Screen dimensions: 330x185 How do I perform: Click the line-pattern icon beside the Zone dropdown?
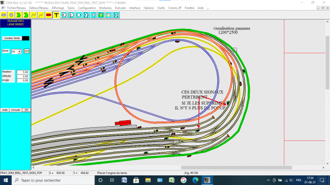[x=27, y=51]
